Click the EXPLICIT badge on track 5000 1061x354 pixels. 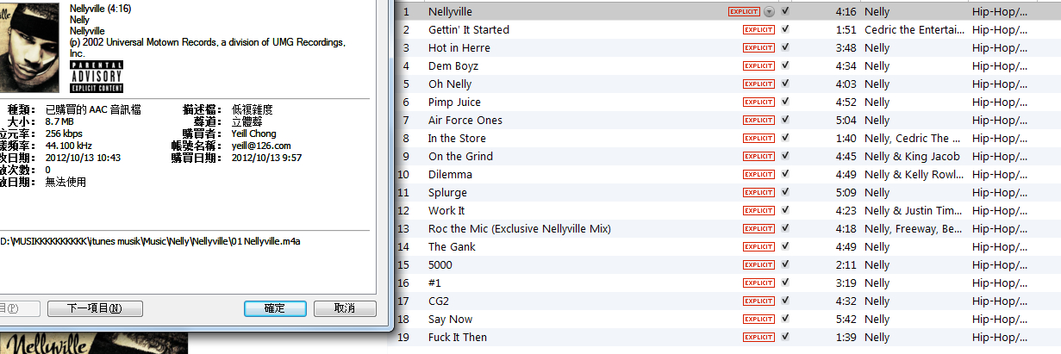click(758, 264)
